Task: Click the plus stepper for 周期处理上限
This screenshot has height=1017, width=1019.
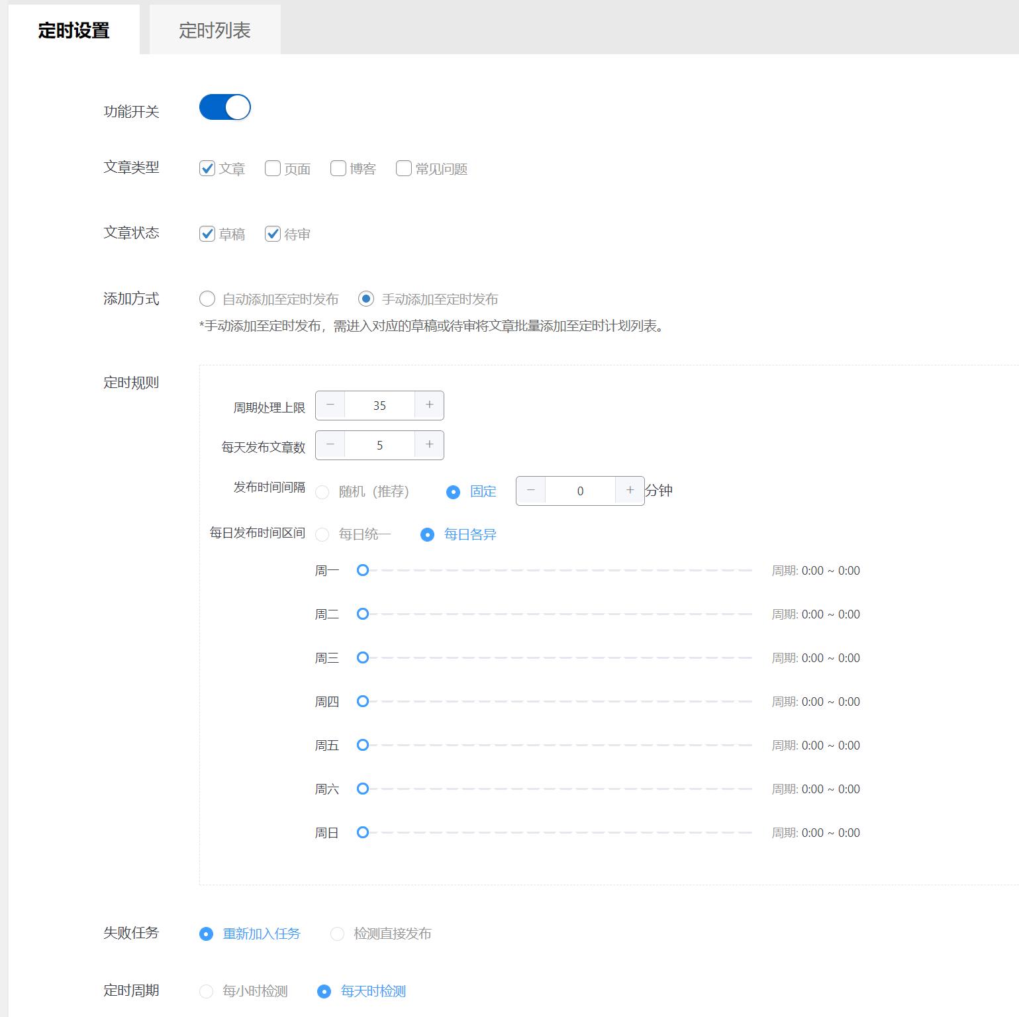Action: [429, 405]
